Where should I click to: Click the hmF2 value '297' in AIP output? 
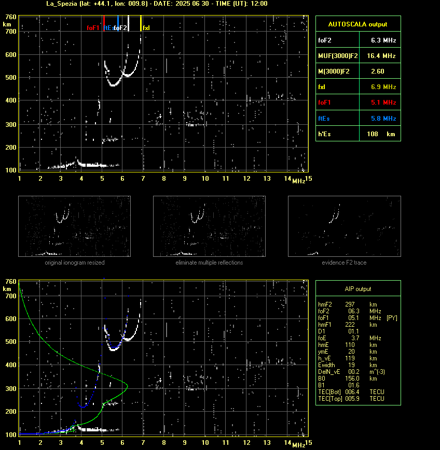click(x=350, y=304)
